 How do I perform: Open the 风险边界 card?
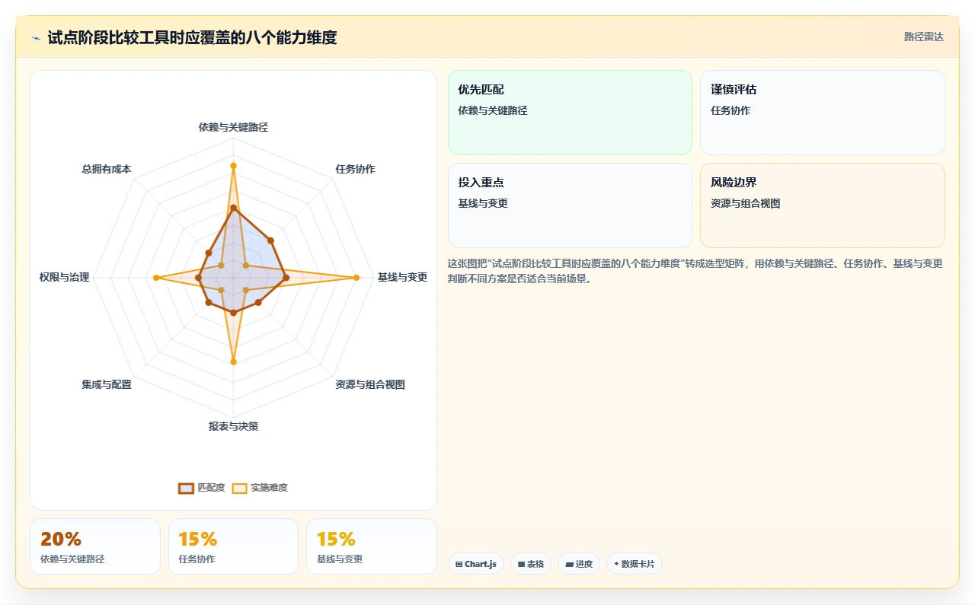point(822,205)
